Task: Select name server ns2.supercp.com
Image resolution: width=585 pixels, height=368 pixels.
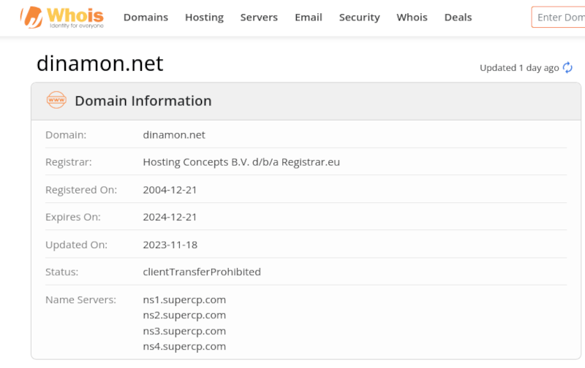Action: 184,315
